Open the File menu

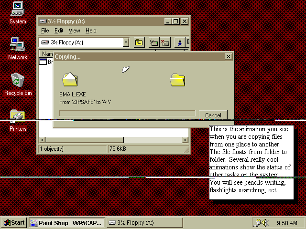45,31
